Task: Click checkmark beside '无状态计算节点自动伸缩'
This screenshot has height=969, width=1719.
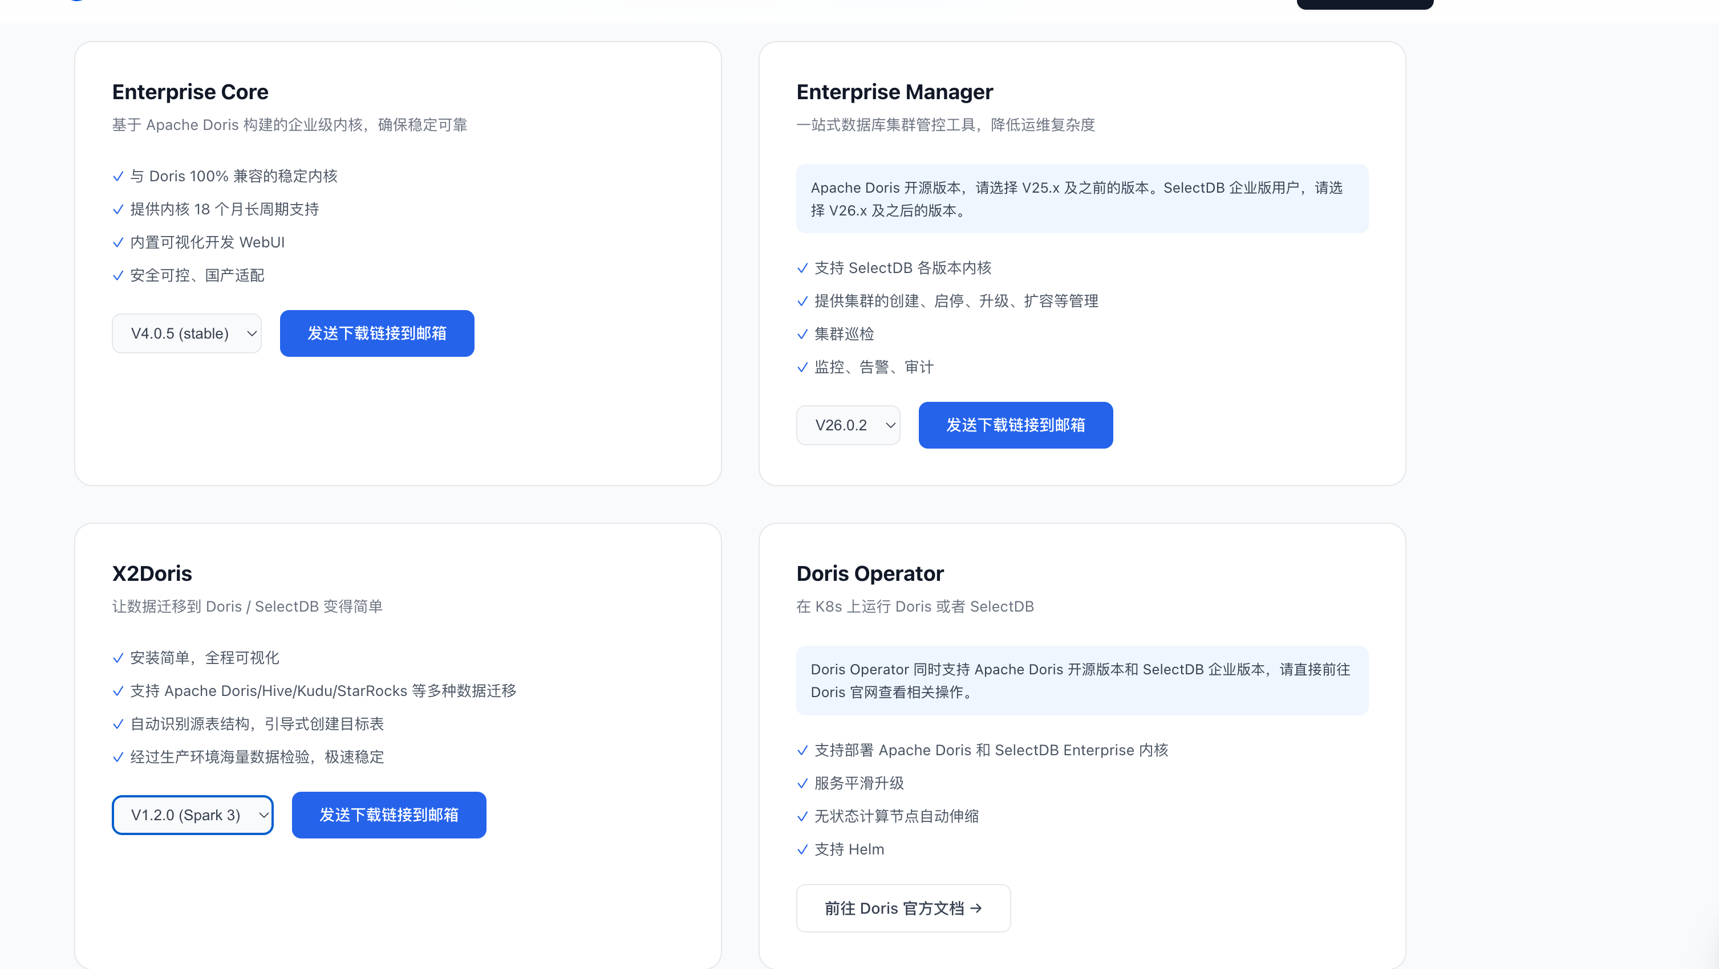Action: pyautogui.click(x=802, y=816)
